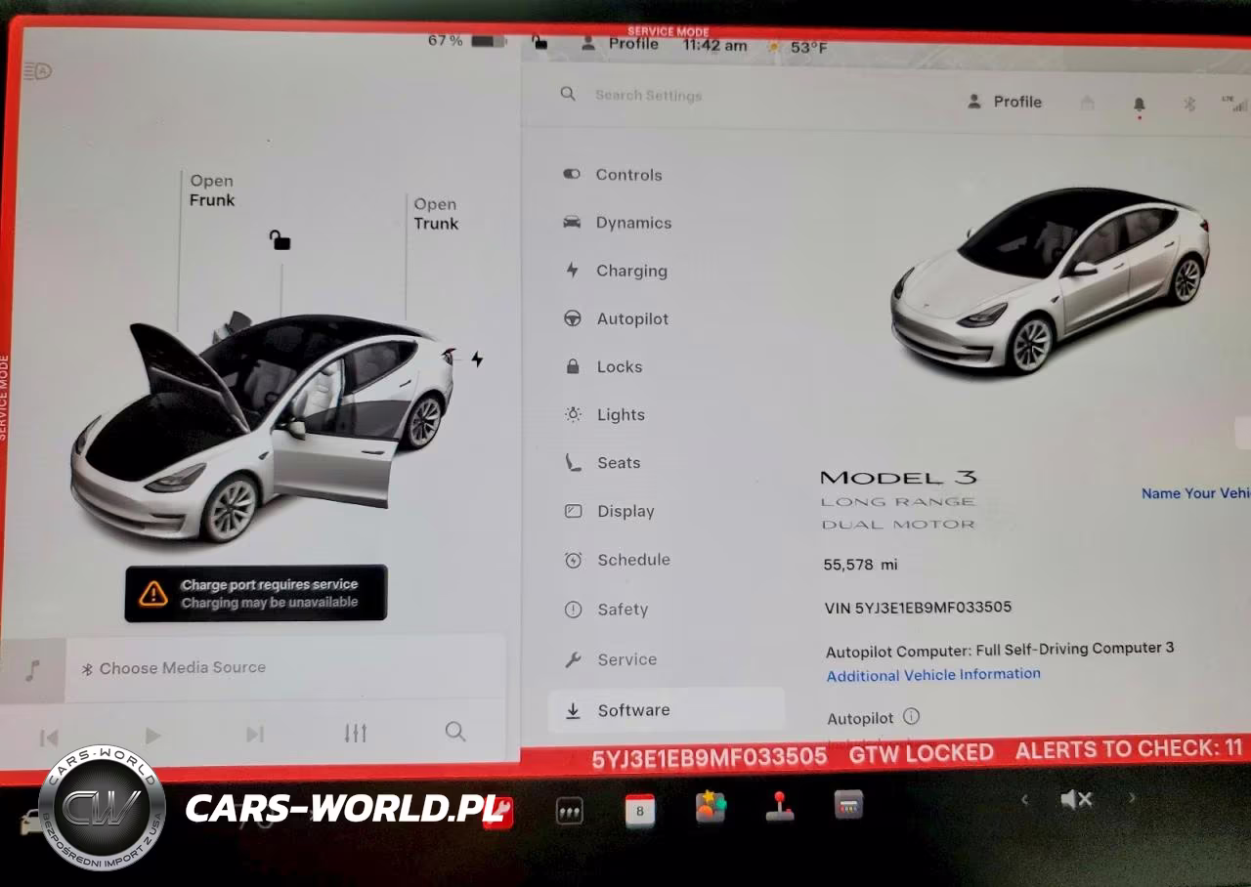Tap the Autopilot Computer text line
The height and width of the screenshot is (887, 1251).
(1000, 650)
